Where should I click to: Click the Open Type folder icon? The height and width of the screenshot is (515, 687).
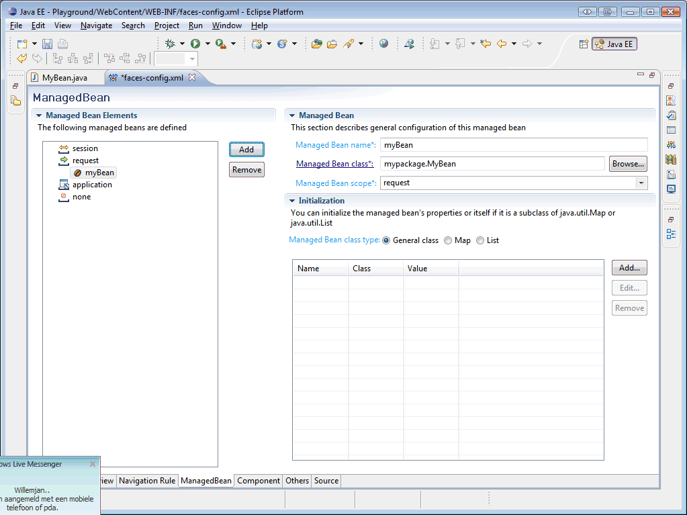click(316, 44)
